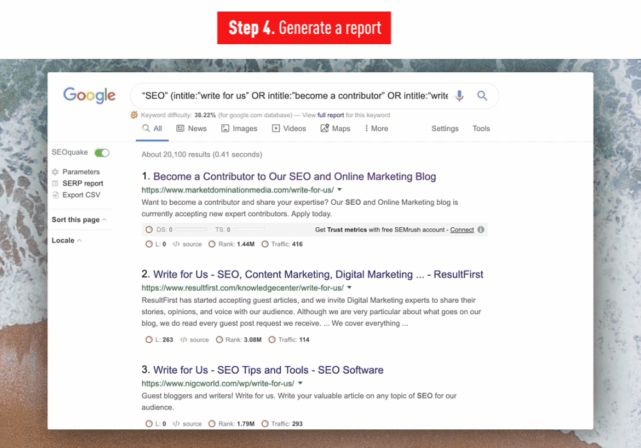Open the Tools menu
Image resolution: width=641 pixels, height=448 pixels.
coord(481,129)
